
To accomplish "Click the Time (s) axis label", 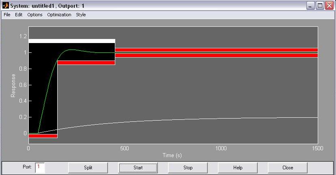I will 172,155.
